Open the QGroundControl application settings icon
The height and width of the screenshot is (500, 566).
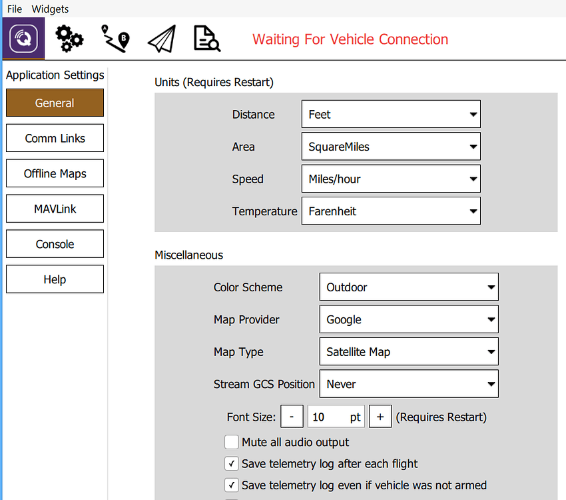point(23,38)
